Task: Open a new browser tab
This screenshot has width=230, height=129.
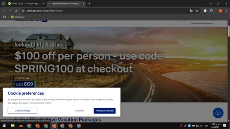Action: click(89, 4)
